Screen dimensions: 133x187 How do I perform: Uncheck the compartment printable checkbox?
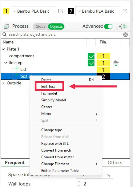91,56
